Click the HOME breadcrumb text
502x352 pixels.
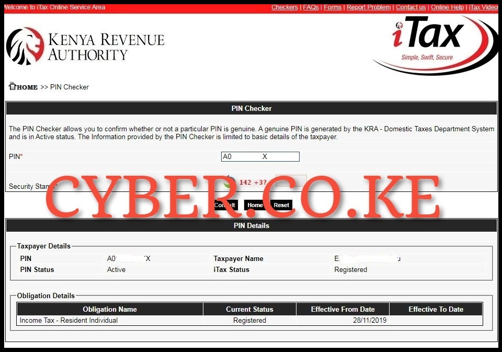27,87
